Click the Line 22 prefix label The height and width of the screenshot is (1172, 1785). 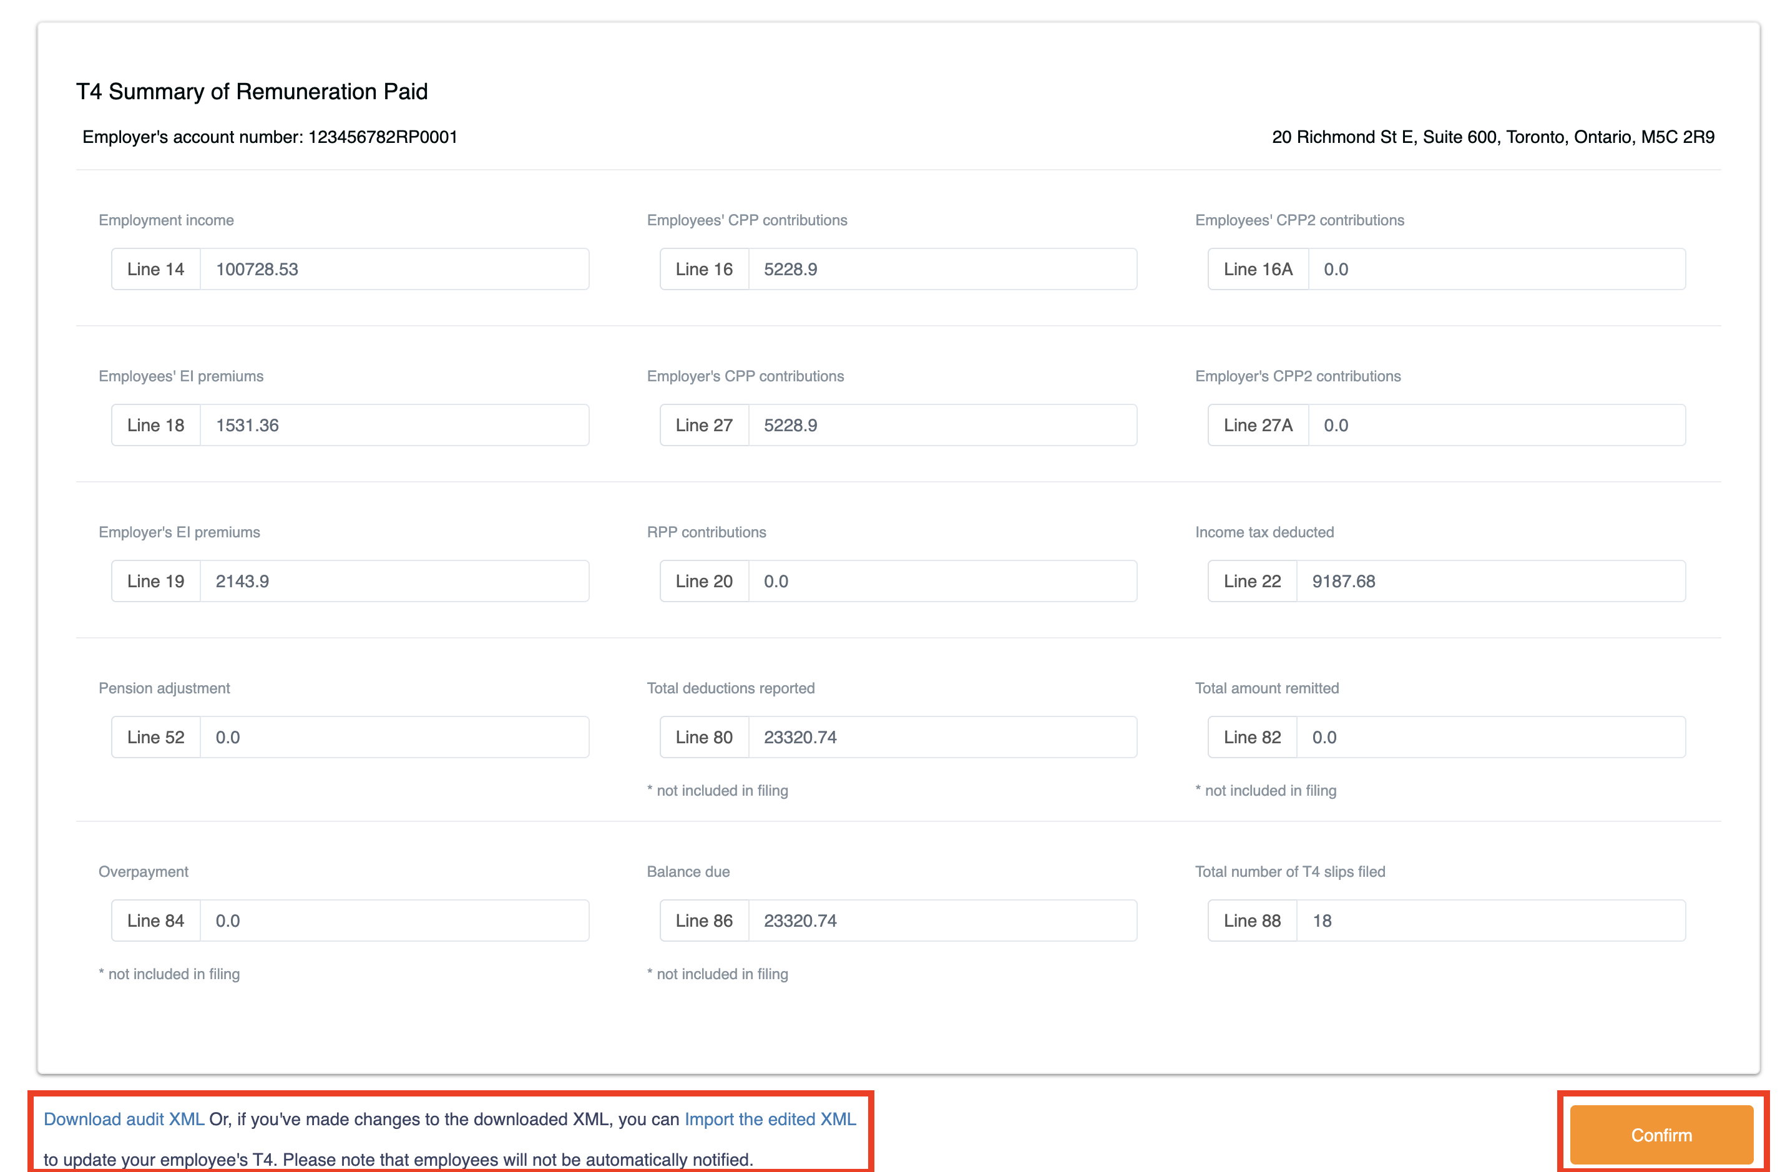tap(1253, 581)
